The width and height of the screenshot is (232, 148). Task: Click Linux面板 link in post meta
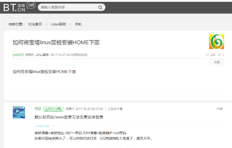click(x=42, y=55)
